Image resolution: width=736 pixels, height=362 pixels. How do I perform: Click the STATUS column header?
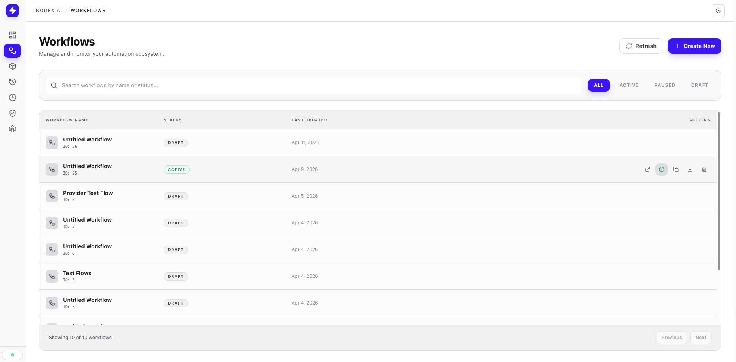pos(173,120)
